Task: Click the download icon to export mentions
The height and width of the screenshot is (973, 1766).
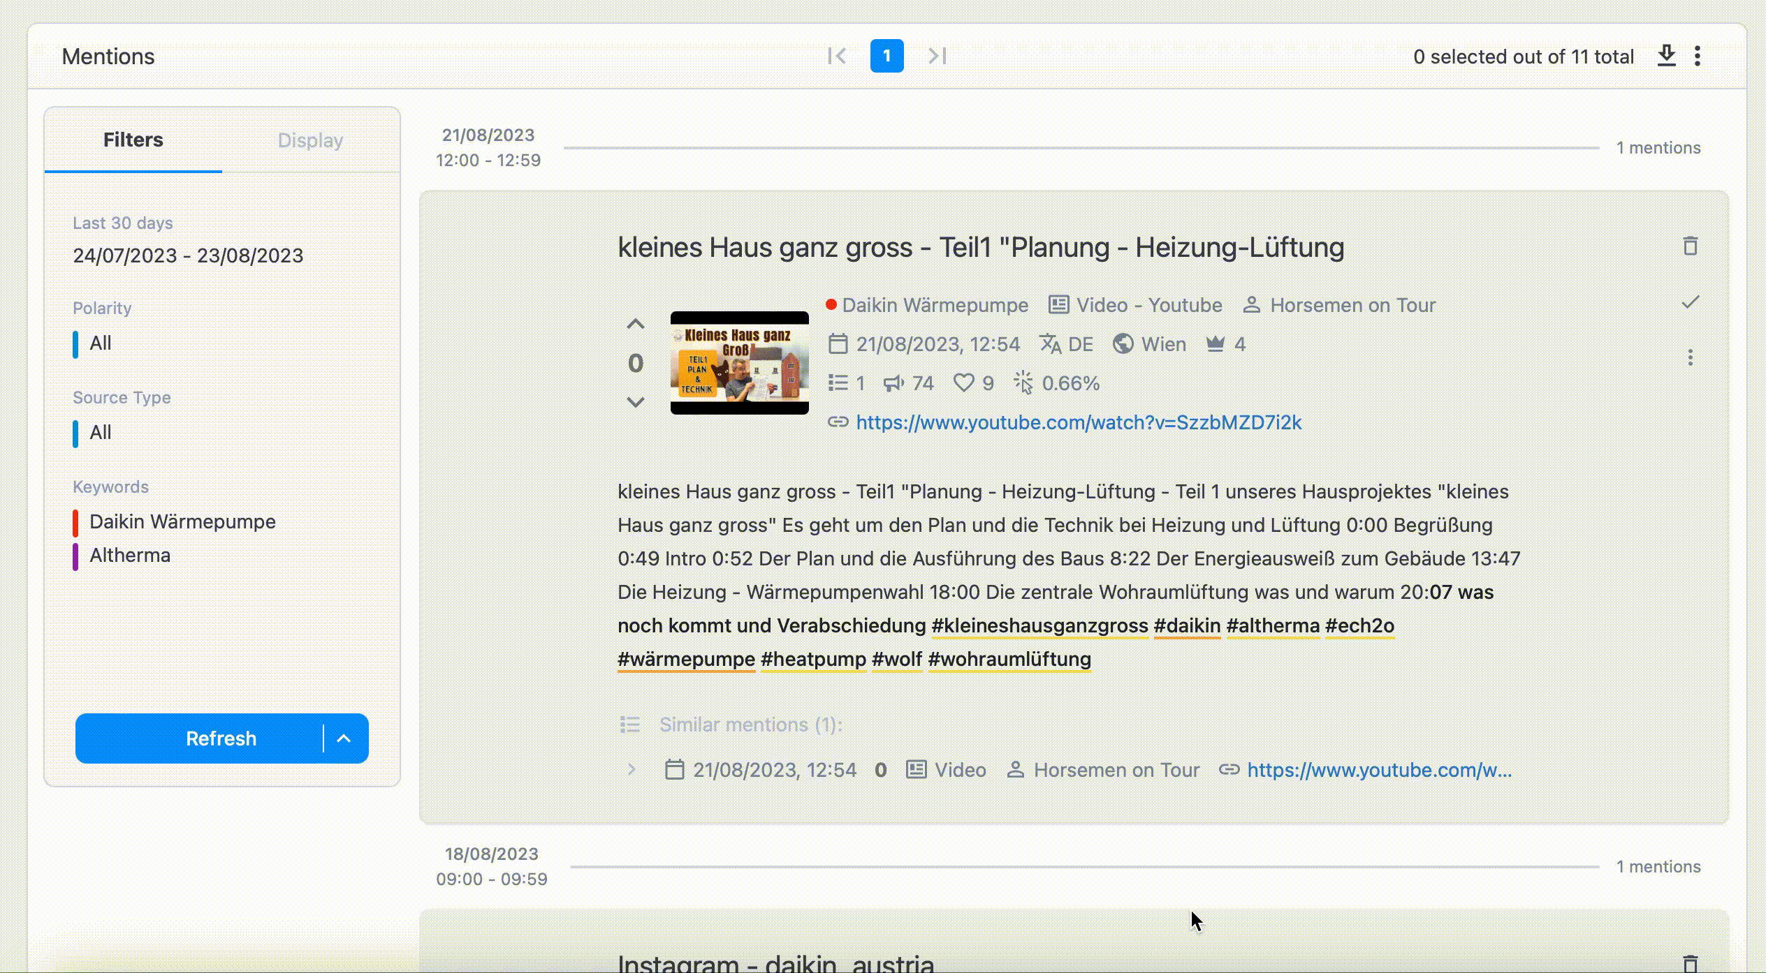Action: click(x=1668, y=57)
